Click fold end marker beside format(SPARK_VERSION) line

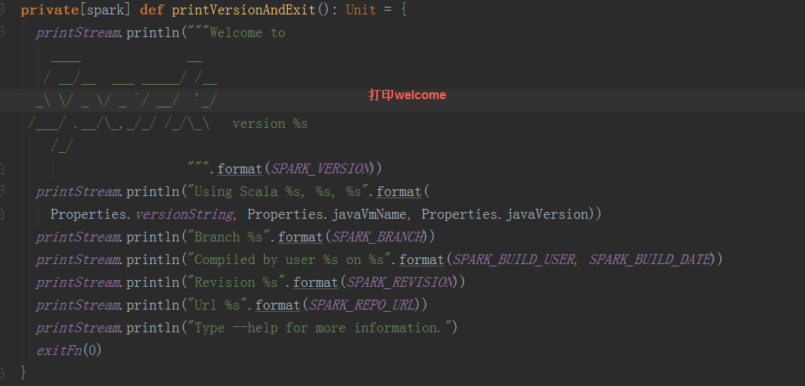coord(2,168)
